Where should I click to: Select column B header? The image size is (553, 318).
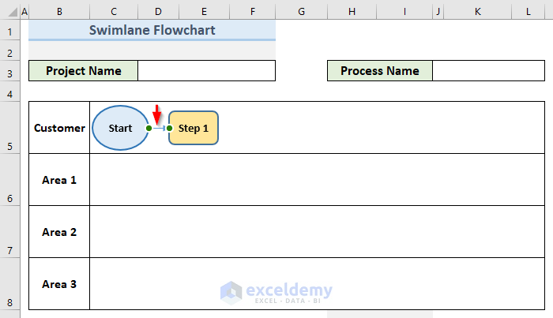click(59, 12)
